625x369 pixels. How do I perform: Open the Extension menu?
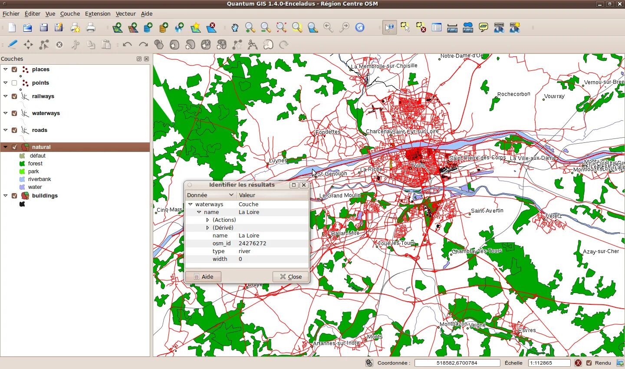click(98, 14)
